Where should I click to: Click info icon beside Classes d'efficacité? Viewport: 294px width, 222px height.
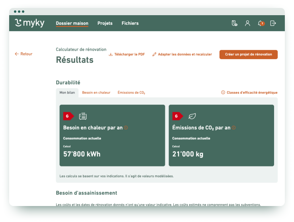pyautogui.click(x=223, y=93)
